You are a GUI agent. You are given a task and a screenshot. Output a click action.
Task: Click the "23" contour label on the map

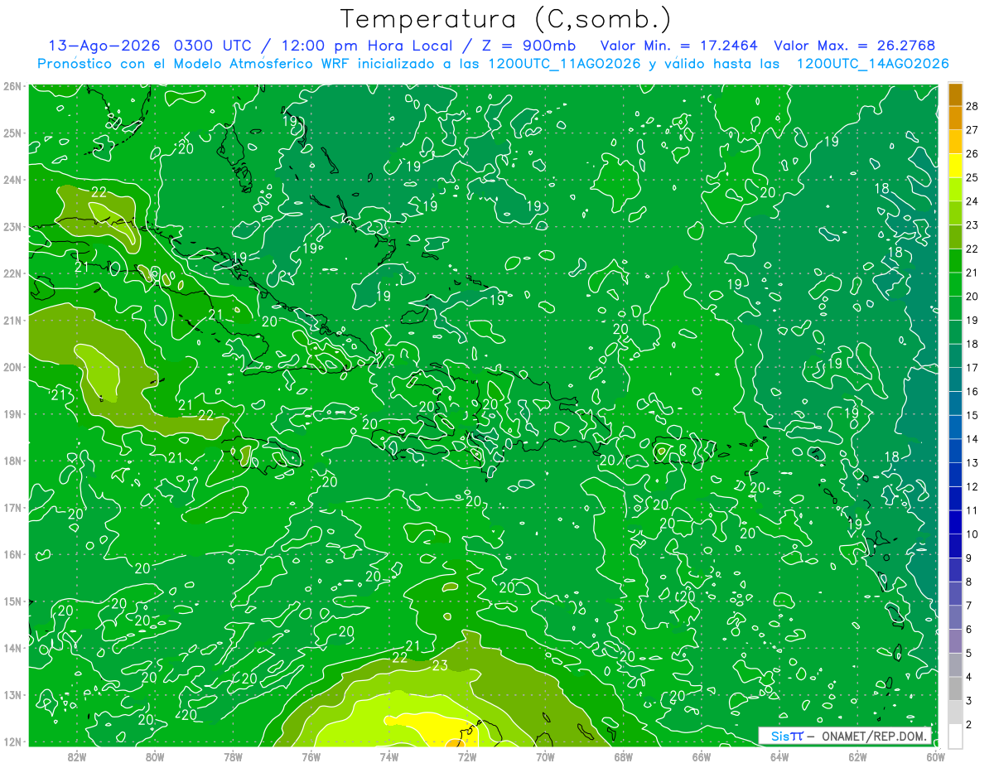point(440,665)
